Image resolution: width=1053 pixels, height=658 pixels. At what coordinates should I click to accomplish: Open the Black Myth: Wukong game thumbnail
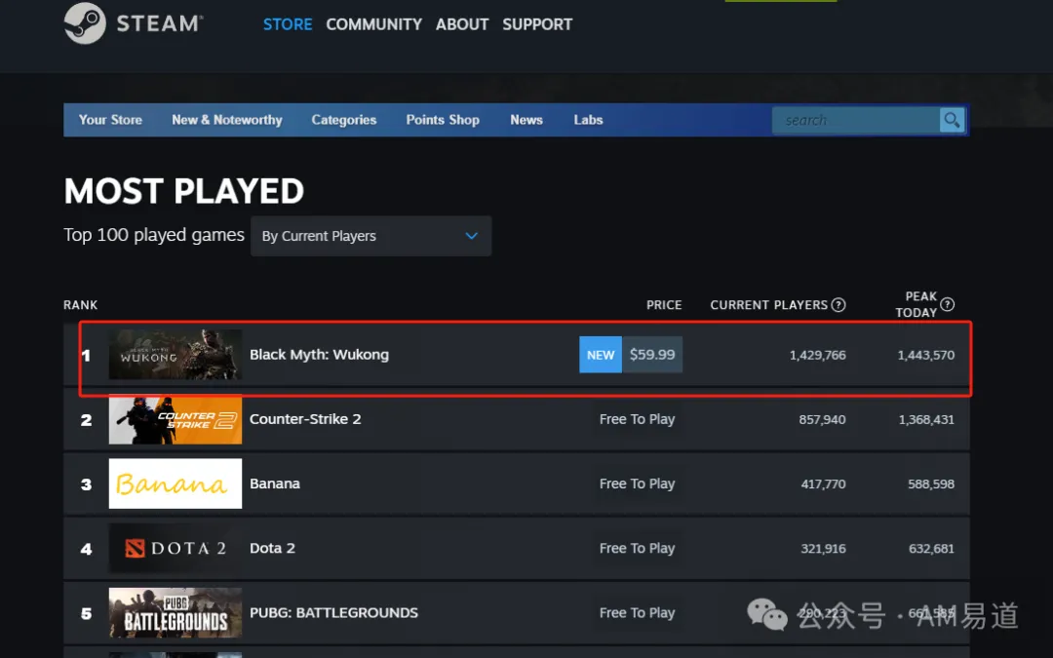tap(175, 355)
